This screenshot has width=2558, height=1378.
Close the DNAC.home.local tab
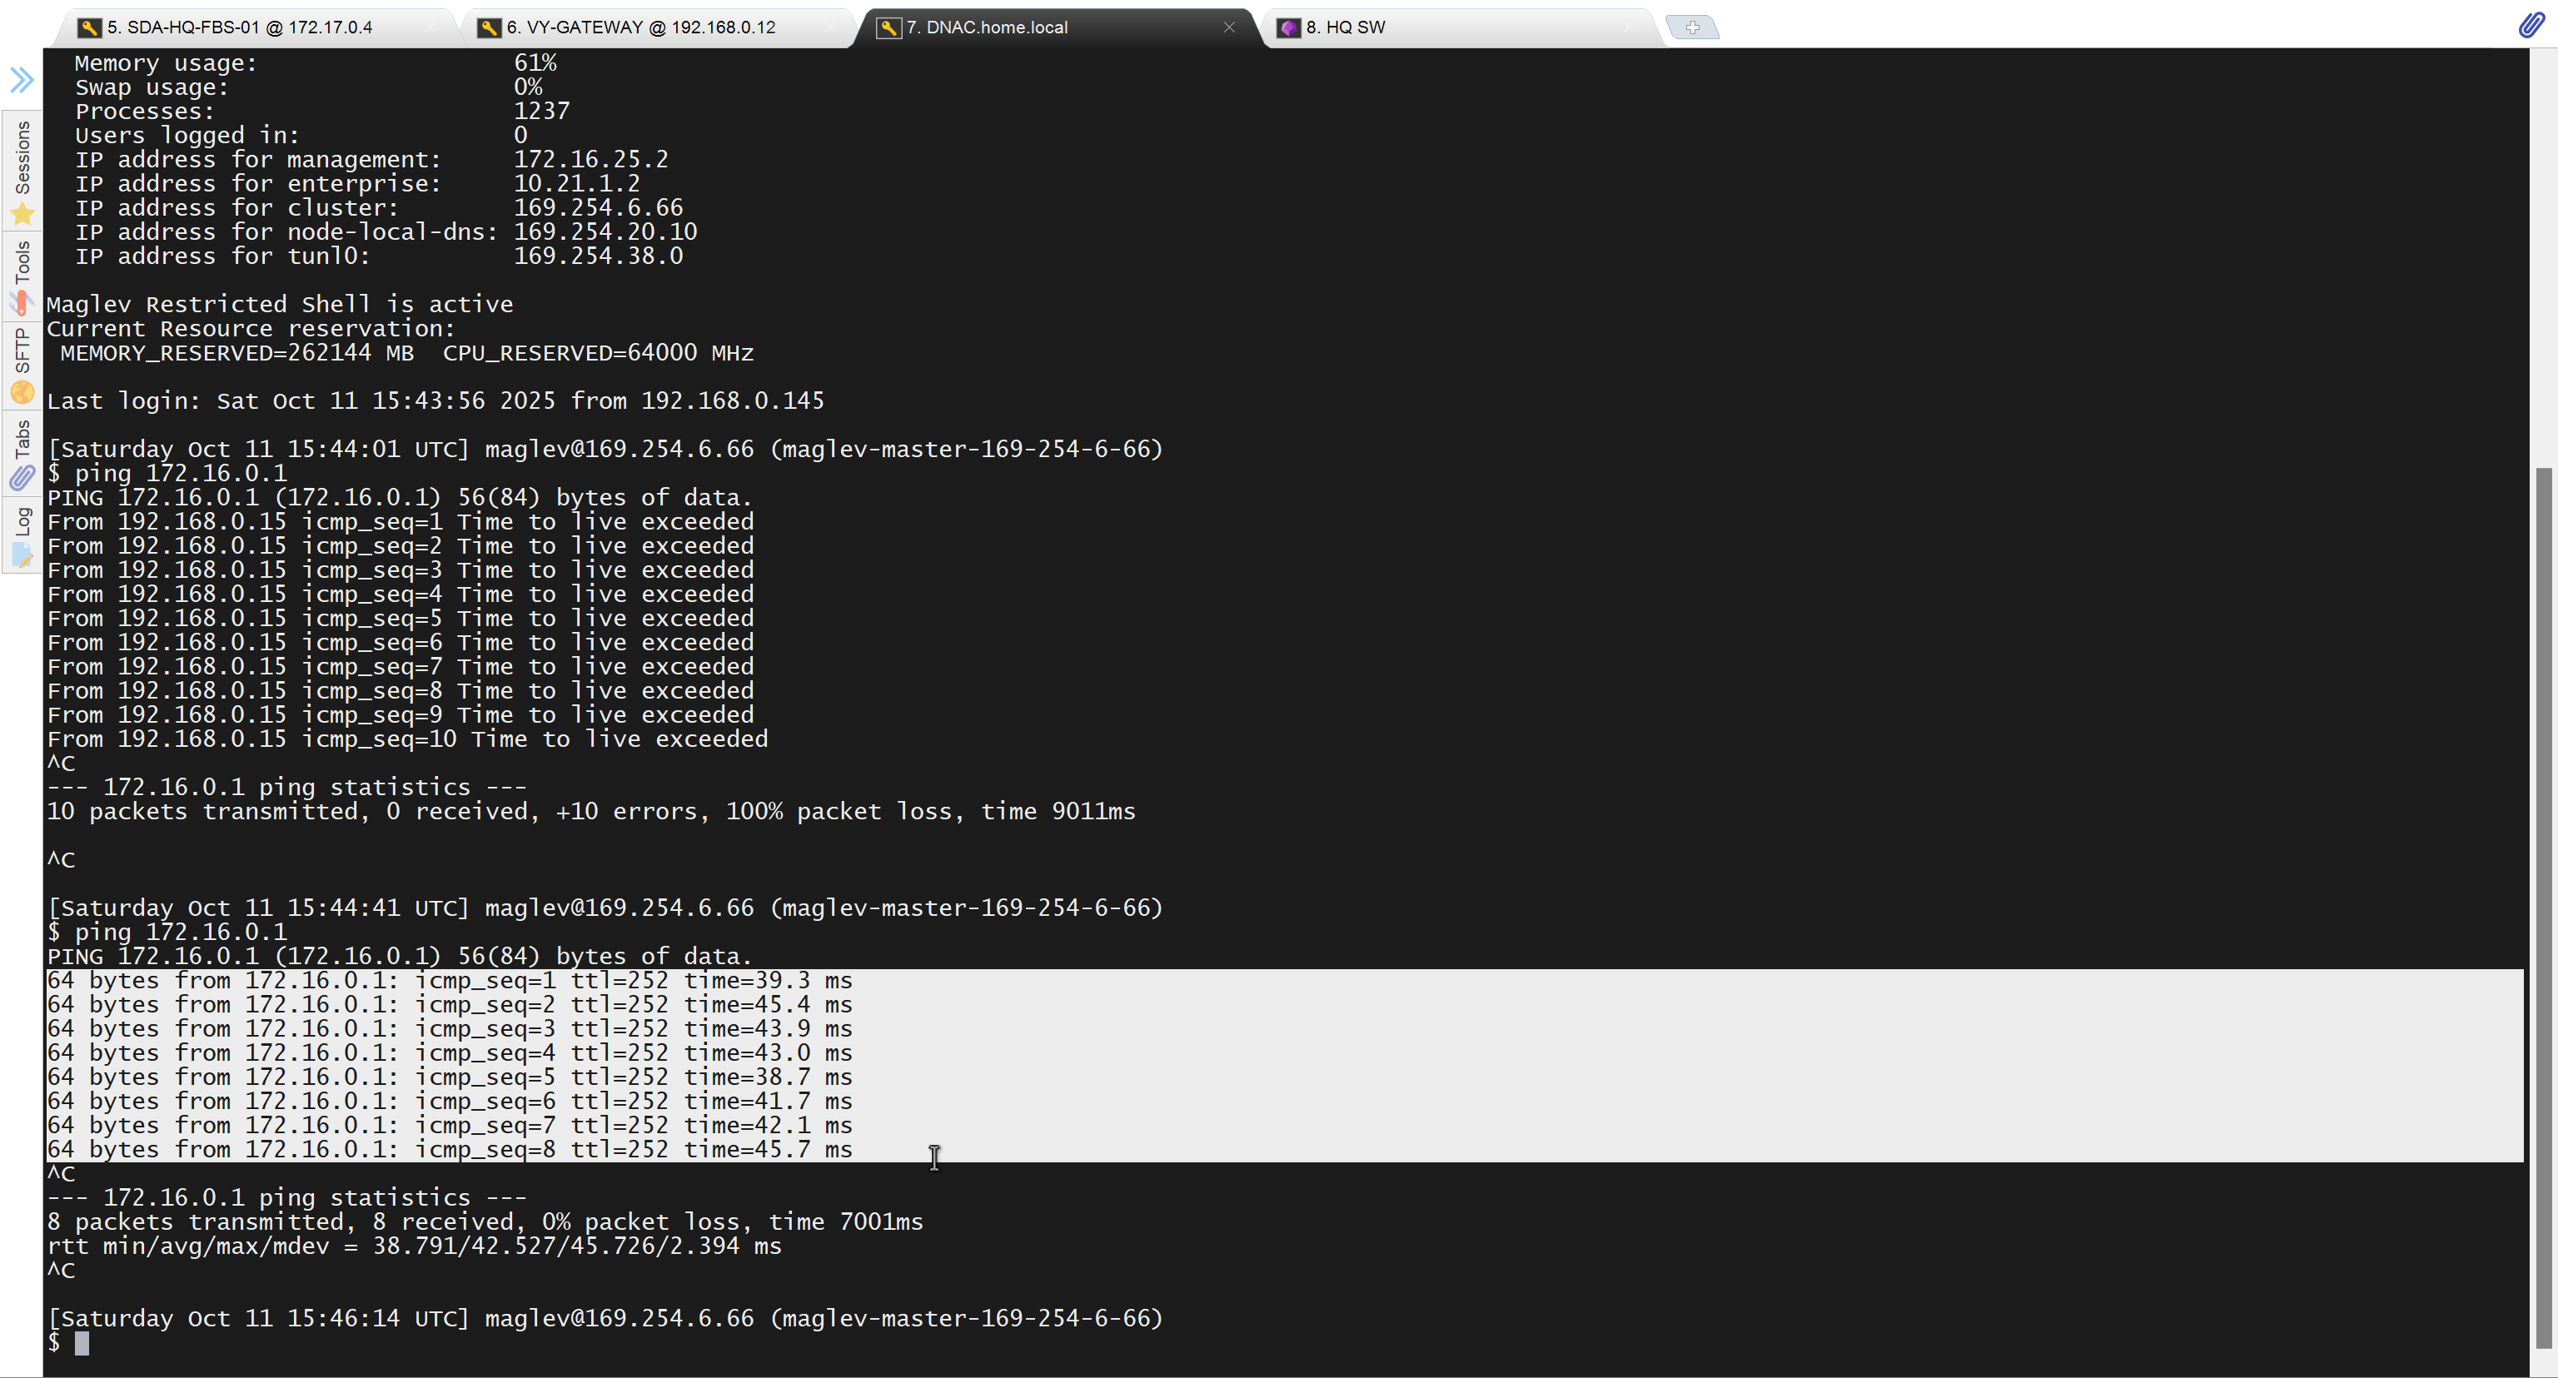[1229, 27]
